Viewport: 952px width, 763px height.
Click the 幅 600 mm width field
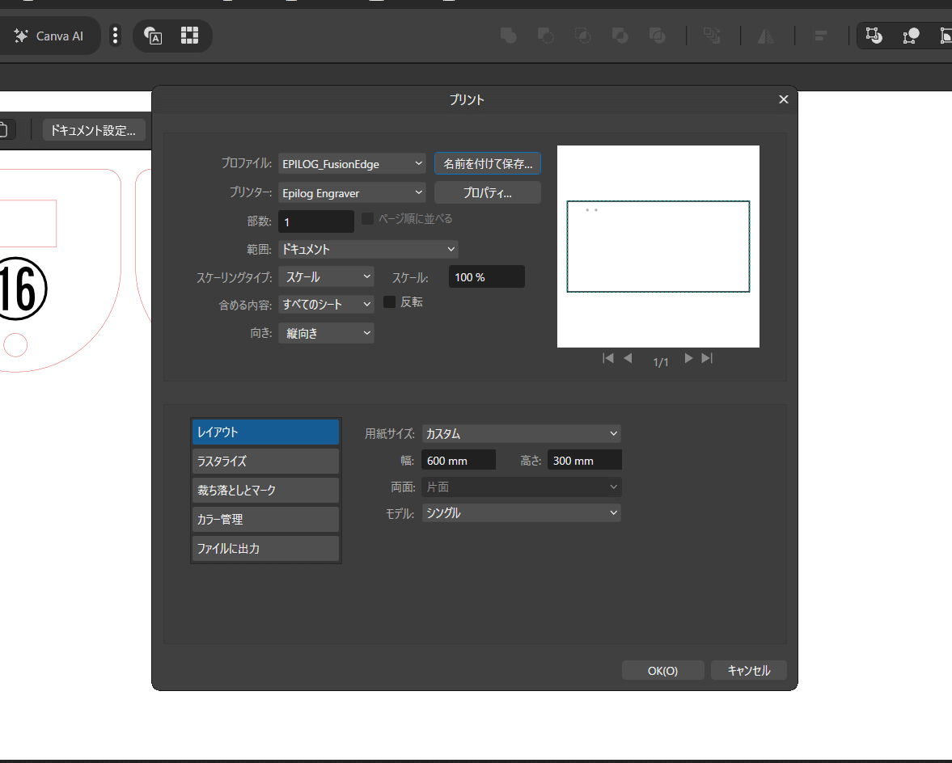[x=459, y=461]
